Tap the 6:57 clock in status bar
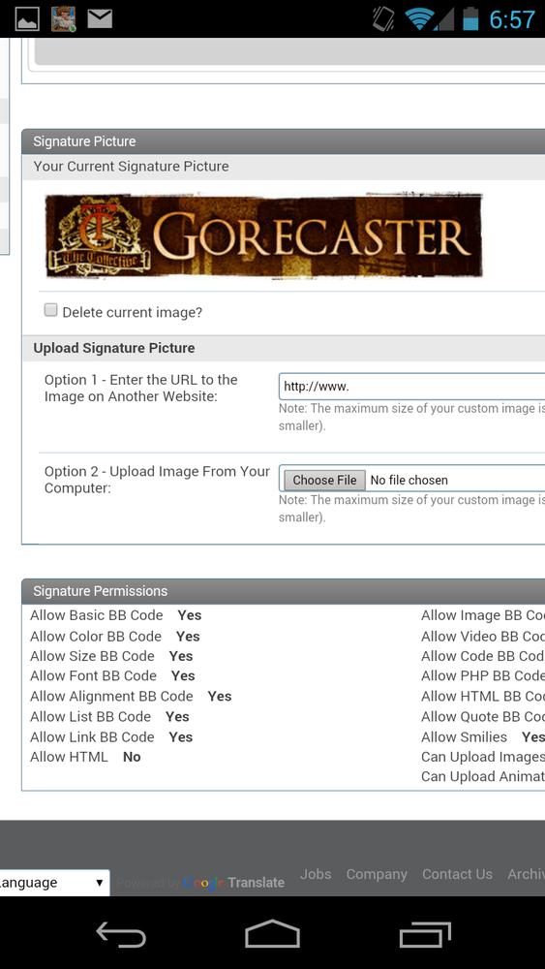 512,19
